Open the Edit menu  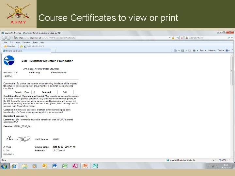pos(11,42)
